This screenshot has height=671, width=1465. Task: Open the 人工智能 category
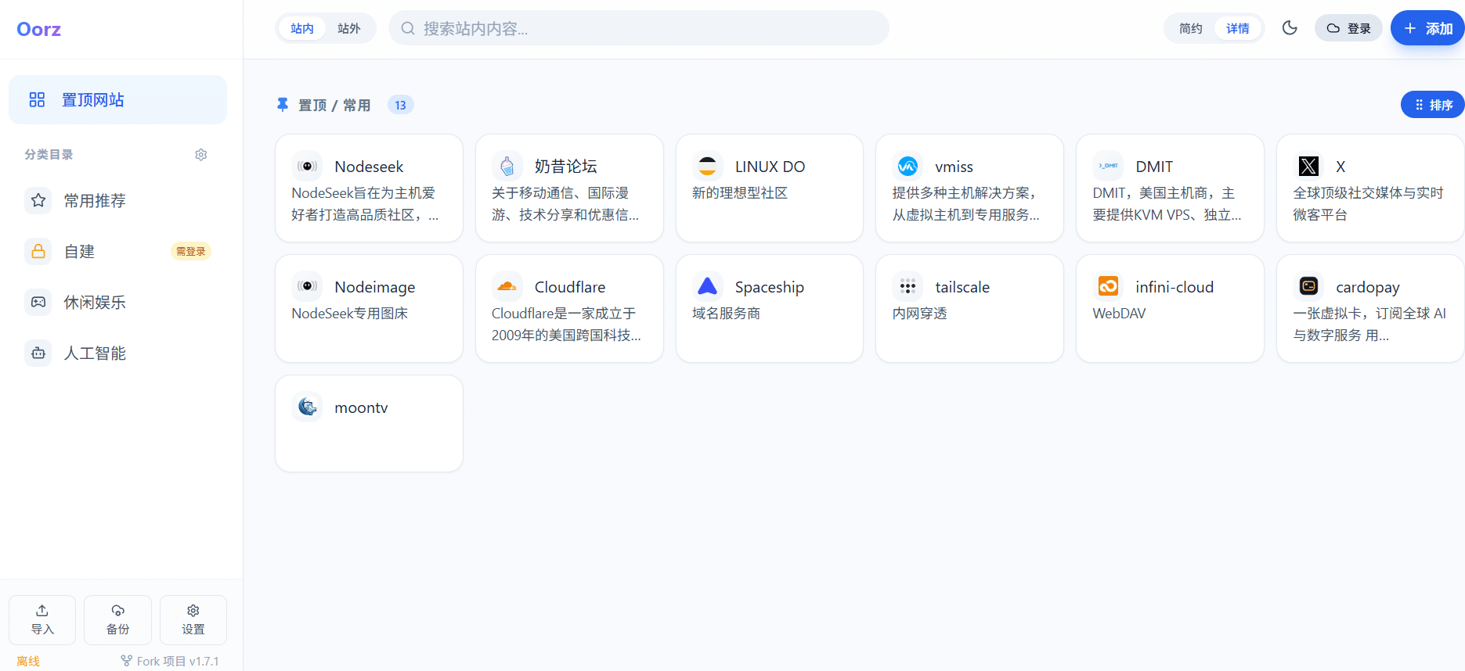pos(118,353)
